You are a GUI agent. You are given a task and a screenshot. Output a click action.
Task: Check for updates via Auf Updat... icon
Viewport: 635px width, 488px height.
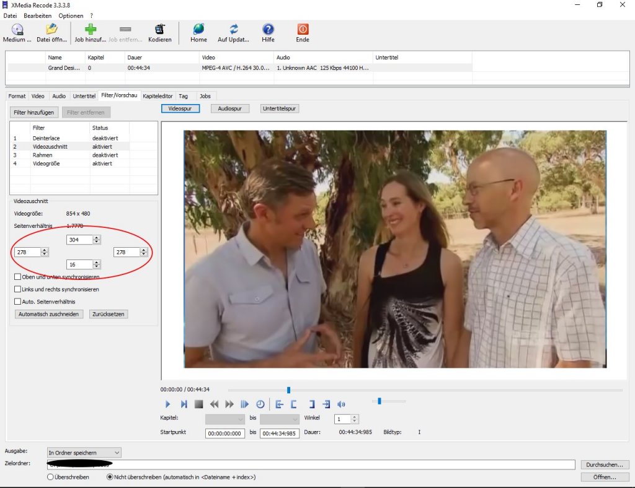[233, 29]
